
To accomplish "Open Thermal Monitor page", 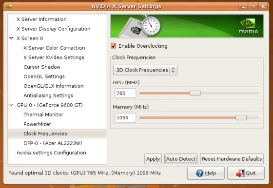I will tap(43, 114).
